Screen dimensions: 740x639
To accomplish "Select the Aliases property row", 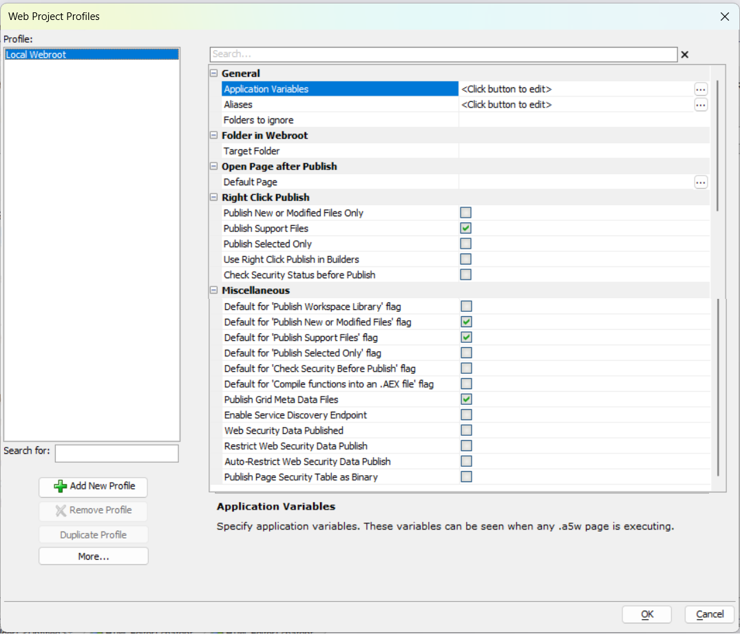I will point(340,104).
